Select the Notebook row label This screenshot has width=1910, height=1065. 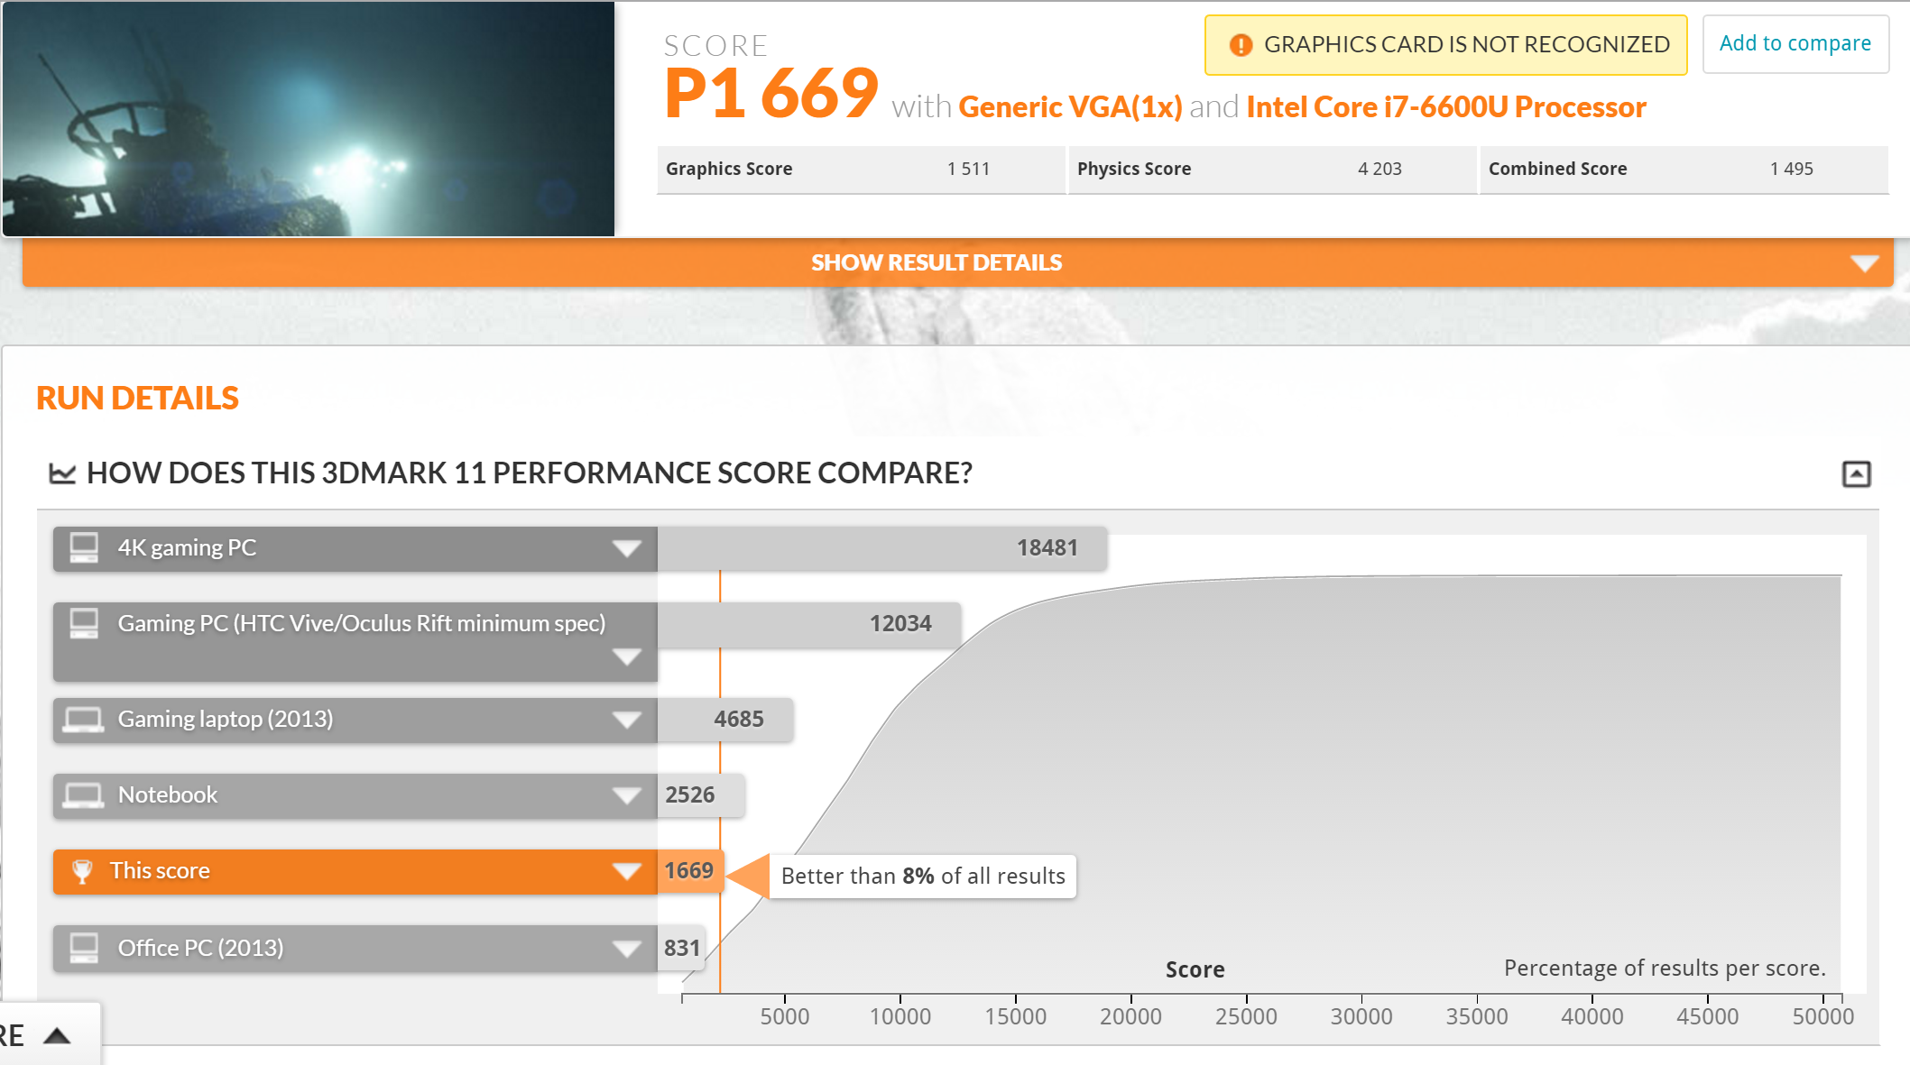pyautogui.click(x=168, y=794)
